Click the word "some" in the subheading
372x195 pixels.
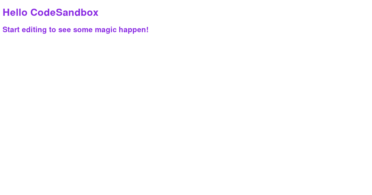(x=83, y=30)
